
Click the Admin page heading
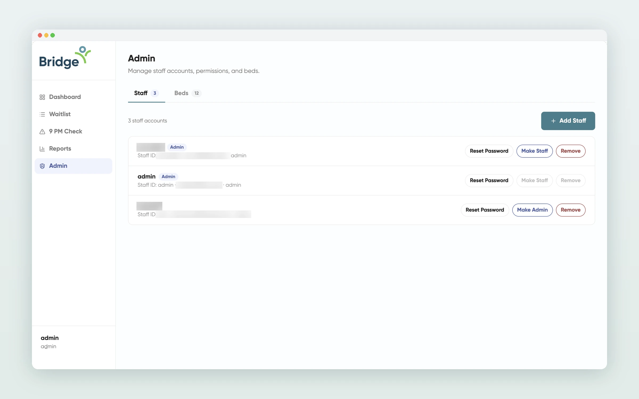[142, 59]
